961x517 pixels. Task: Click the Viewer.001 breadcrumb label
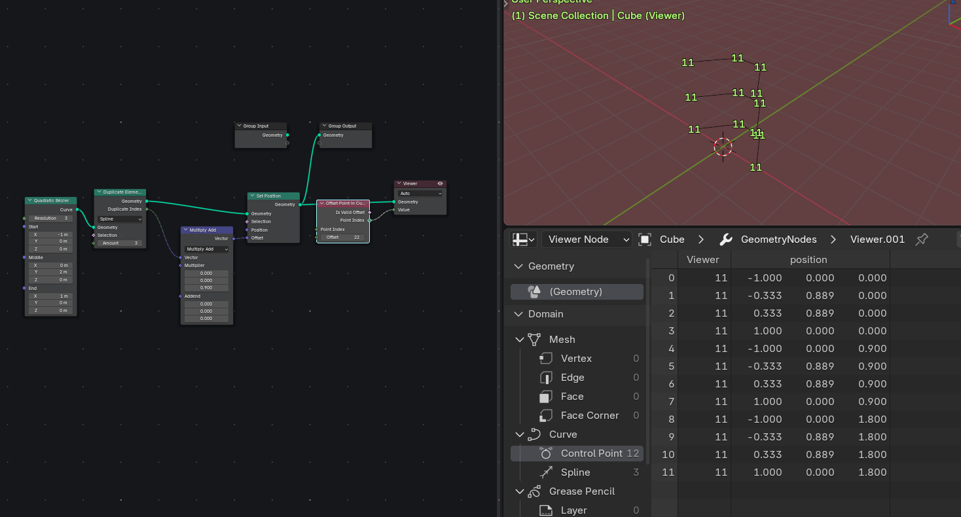coord(877,240)
